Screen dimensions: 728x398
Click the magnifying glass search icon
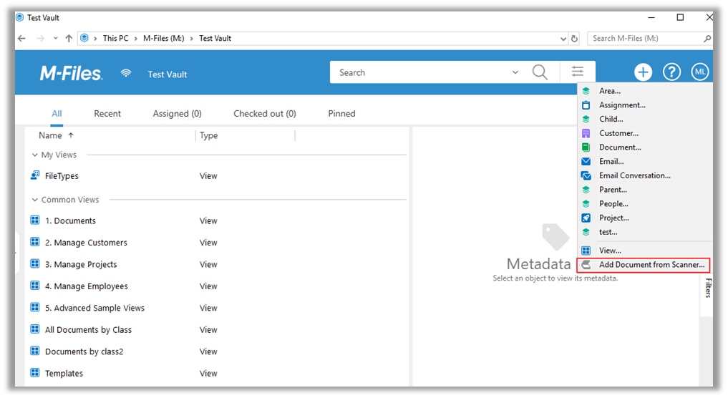point(540,72)
